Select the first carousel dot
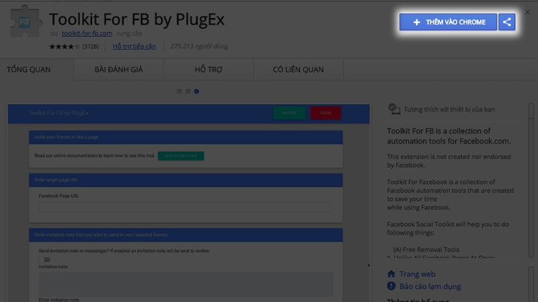This screenshot has height=302, width=538. [x=180, y=91]
